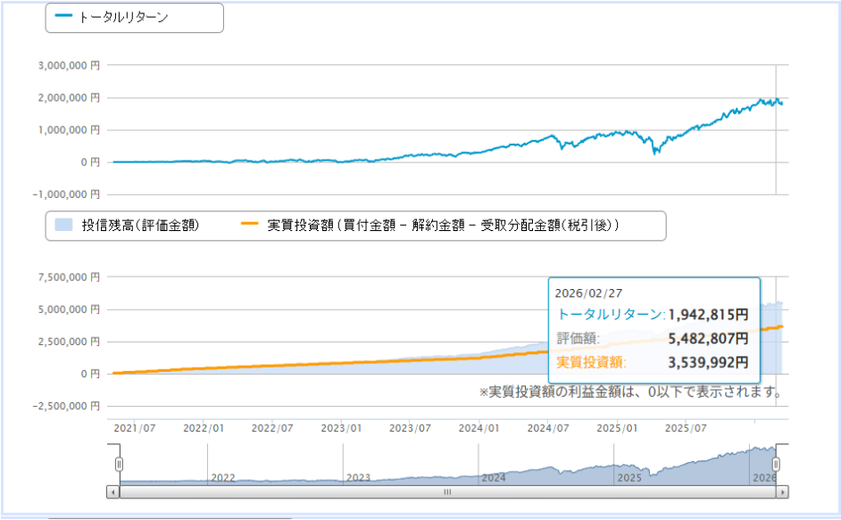This screenshot has height=520, width=841.
Task: Toggle the 実質投資額 legend entry text
Action: pos(444,226)
